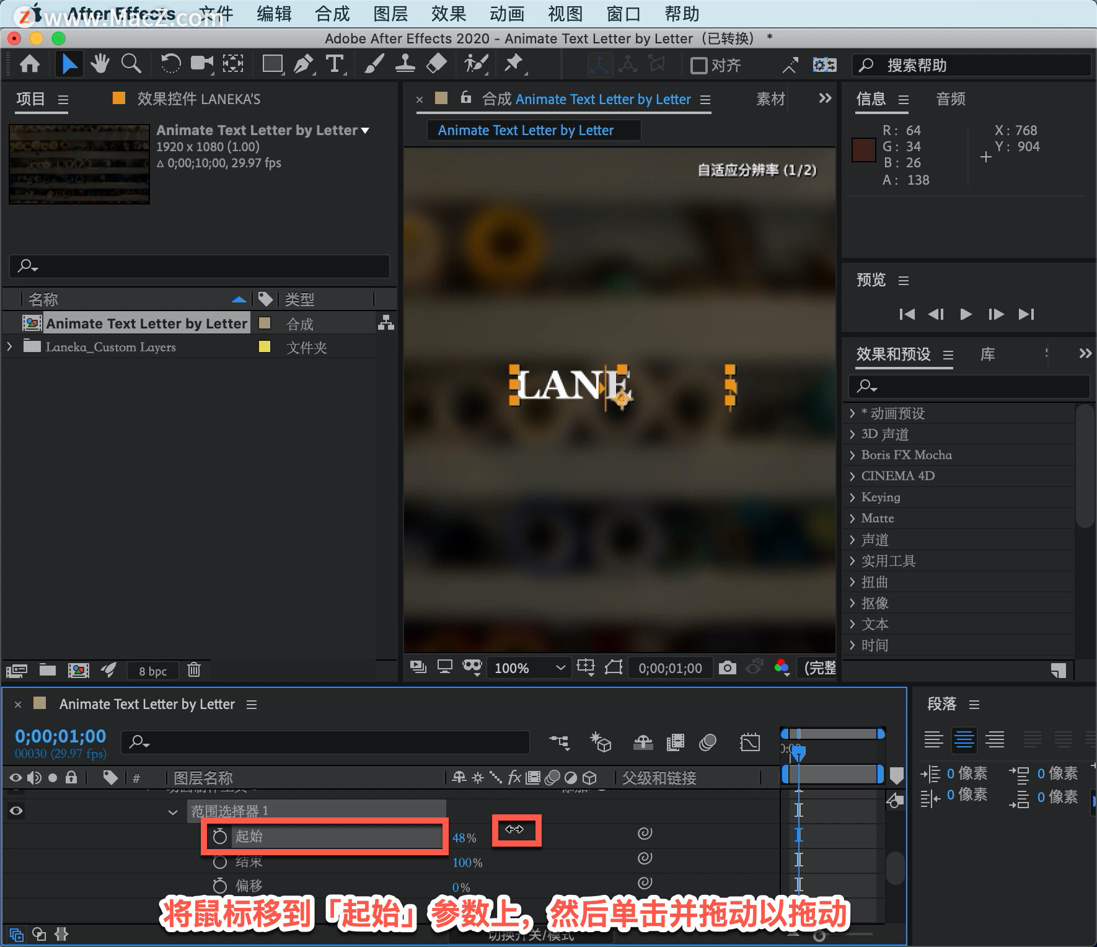Select the Zoom magnifier tool

[x=131, y=64]
